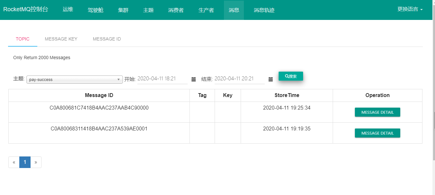This screenshot has width=435, height=195.
Task: Open the 运维 (Ops) menu
Action: click(68, 10)
